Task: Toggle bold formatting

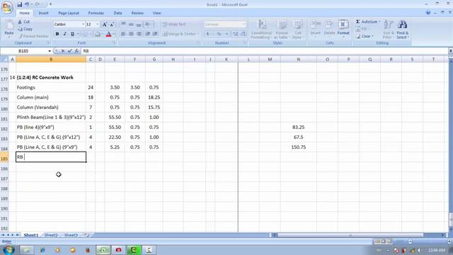Action: [57, 34]
